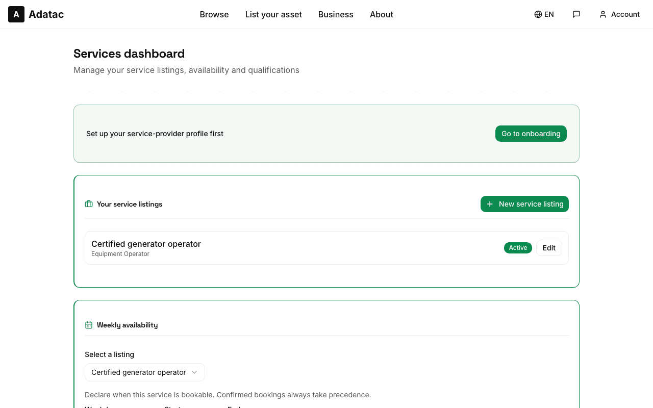Click the Equipment Operator subtitle
653x408 pixels.
120,254
